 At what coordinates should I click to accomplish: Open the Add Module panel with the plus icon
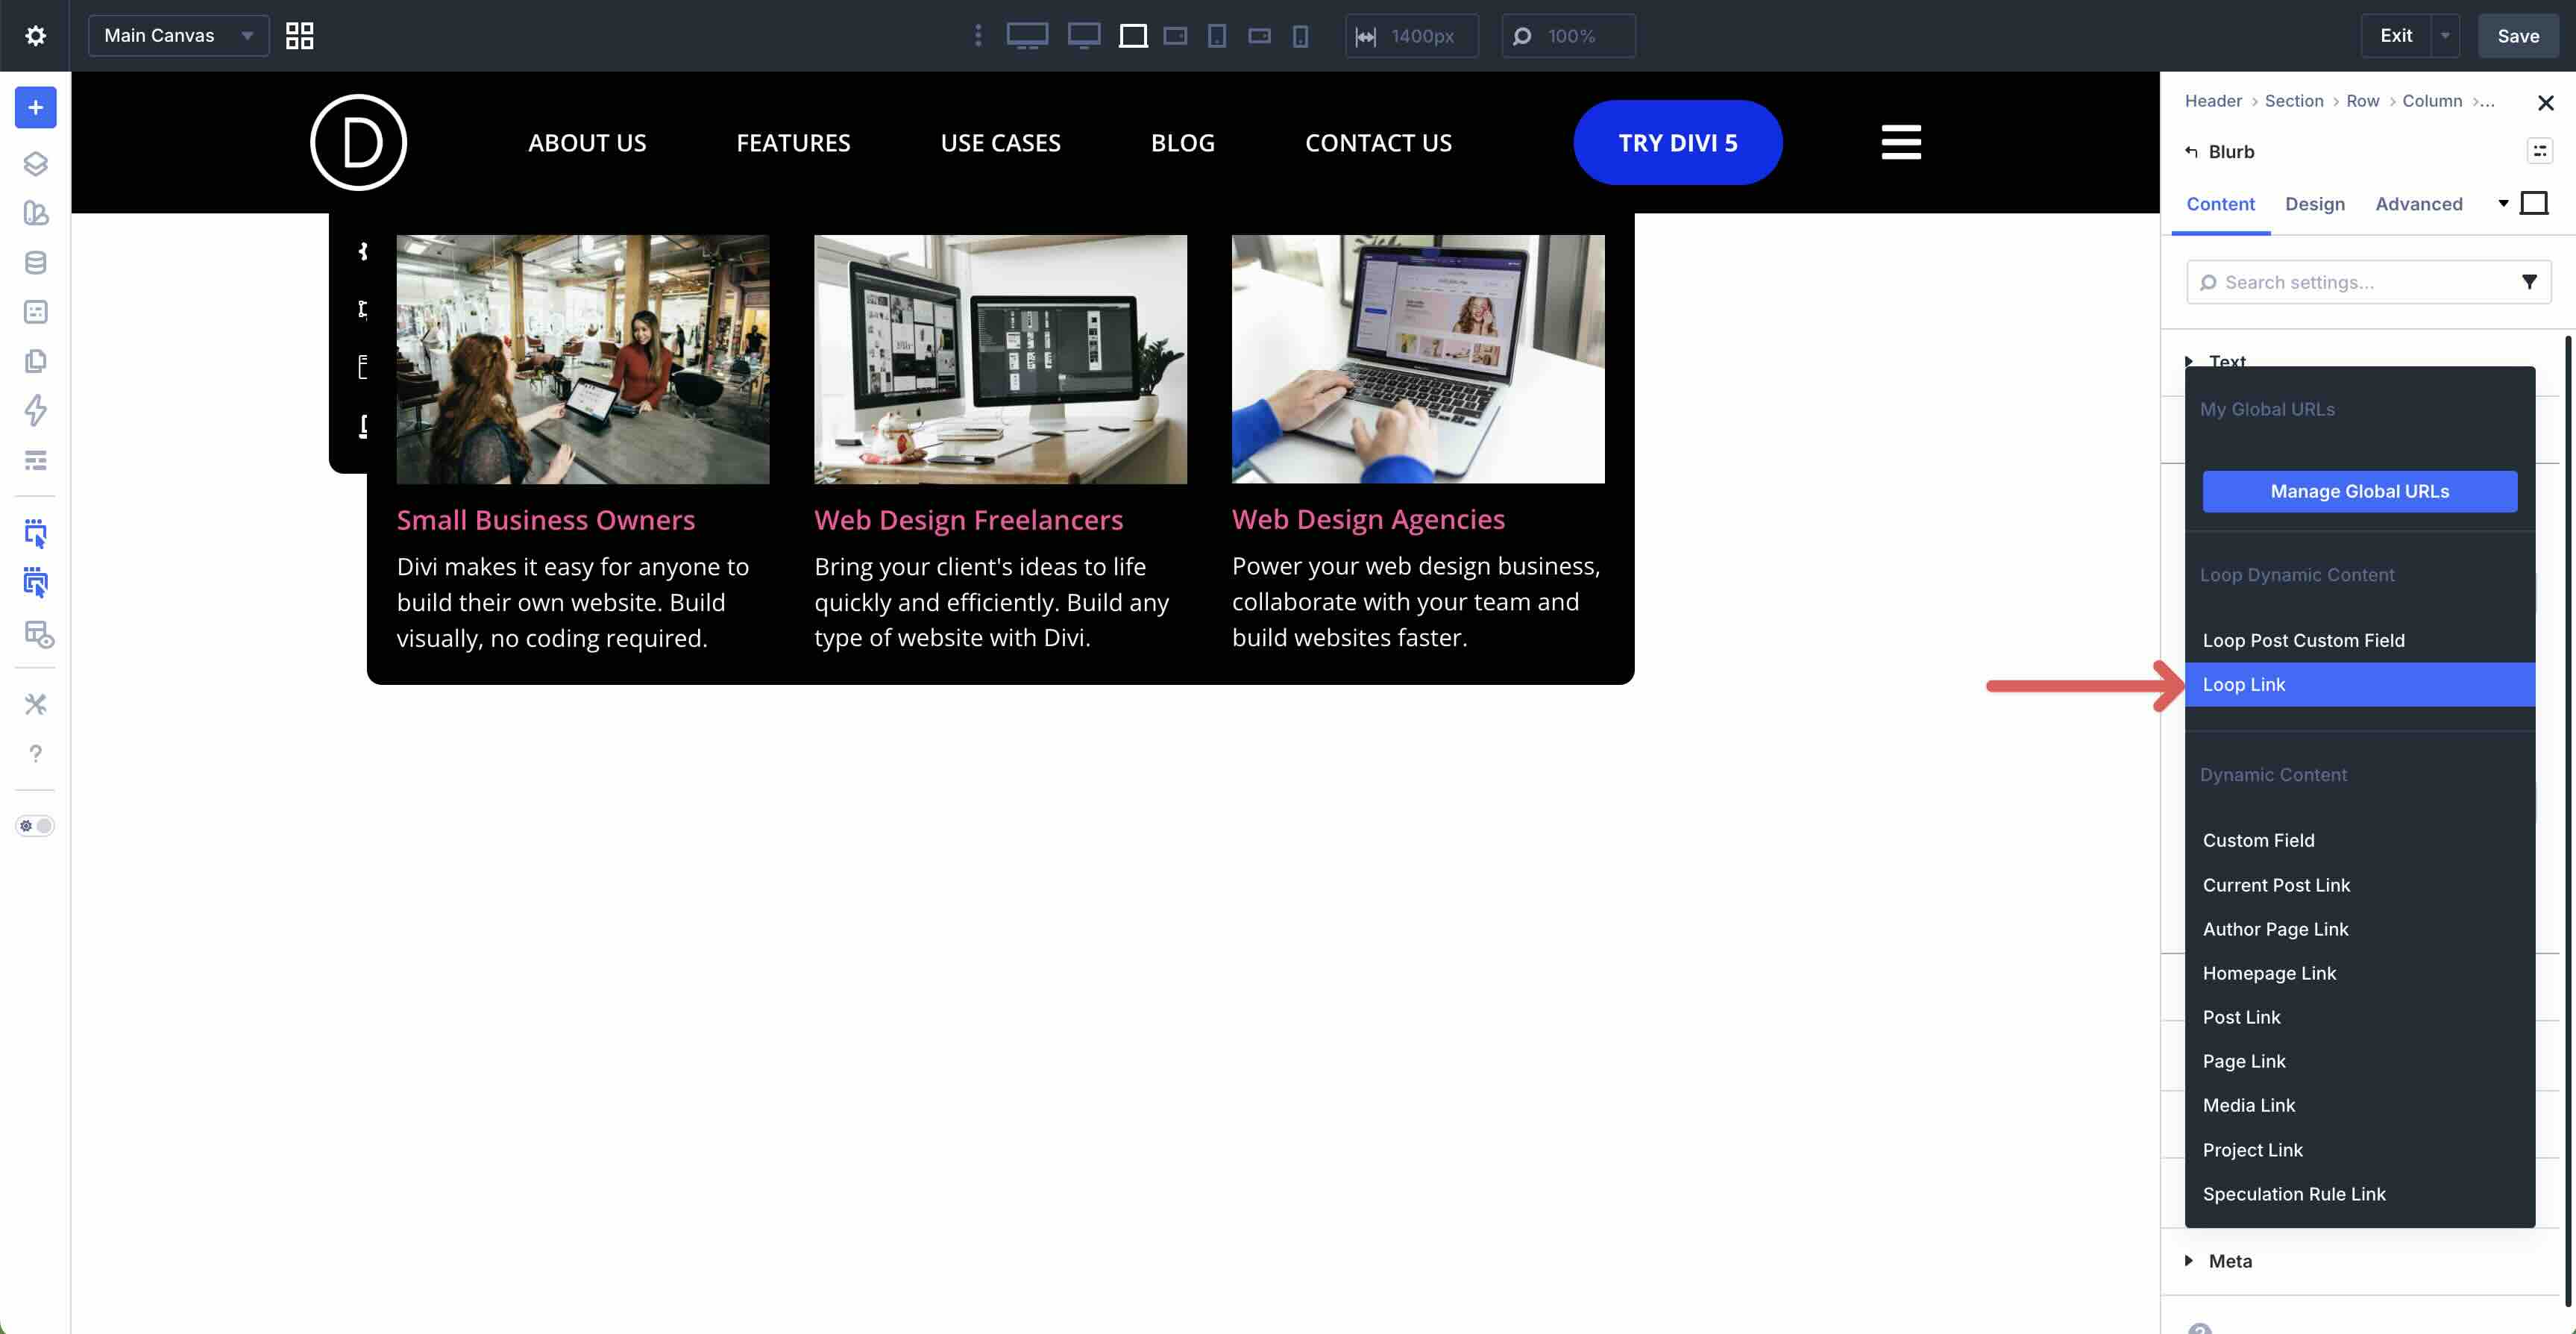click(x=35, y=107)
